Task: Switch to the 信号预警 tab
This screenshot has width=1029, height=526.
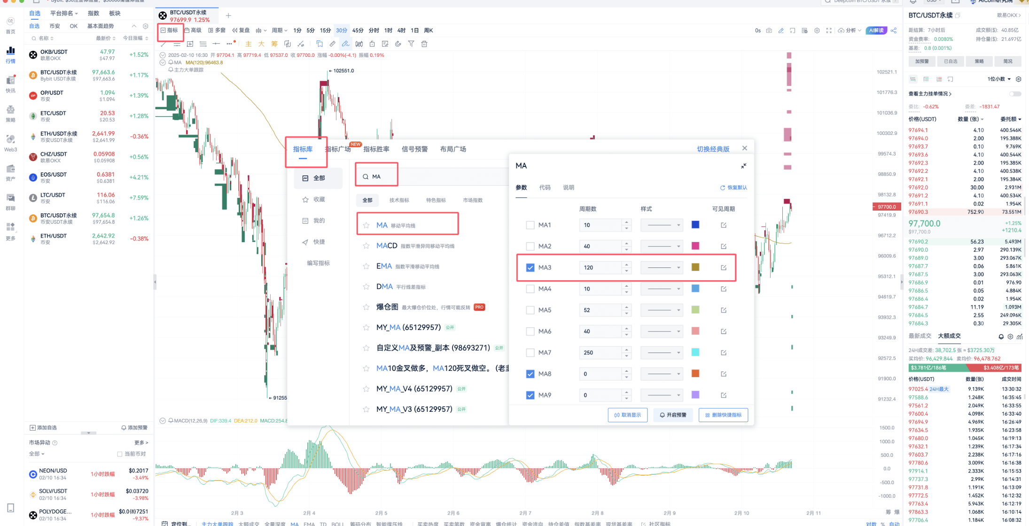Action: pyautogui.click(x=414, y=149)
